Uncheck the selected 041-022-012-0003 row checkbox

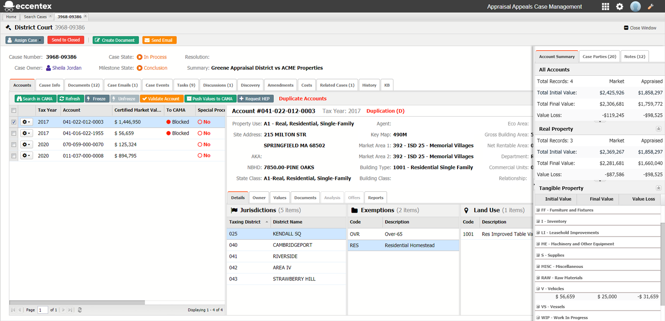click(x=14, y=122)
